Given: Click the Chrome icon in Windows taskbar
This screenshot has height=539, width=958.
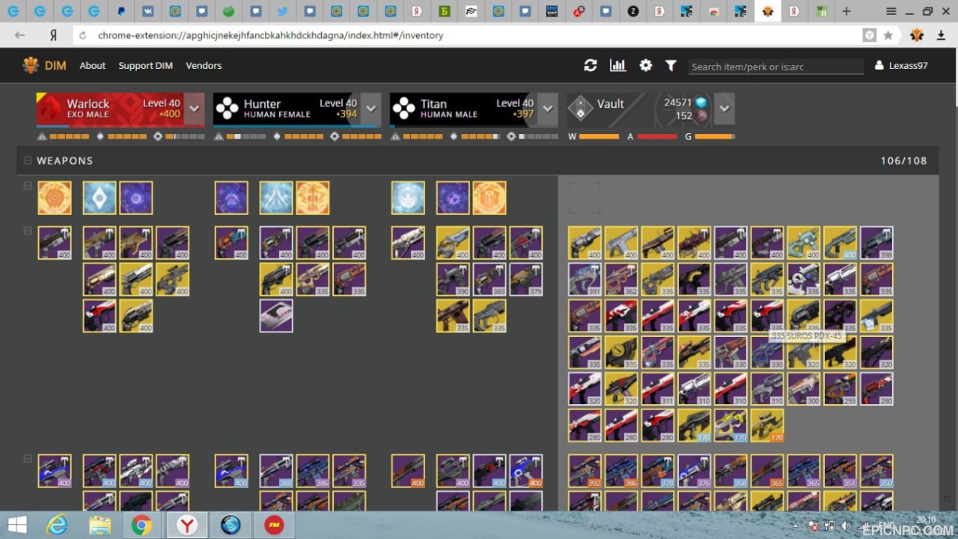Looking at the screenshot, I should pyautogui.click(x=141, y=526).
